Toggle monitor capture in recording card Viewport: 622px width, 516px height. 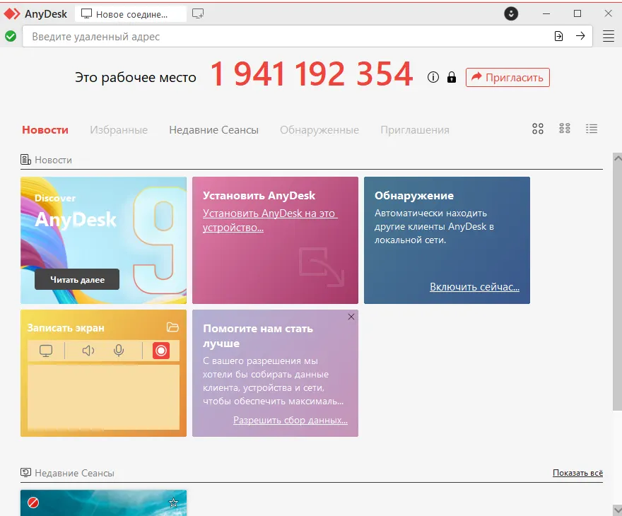pos(46,351)
